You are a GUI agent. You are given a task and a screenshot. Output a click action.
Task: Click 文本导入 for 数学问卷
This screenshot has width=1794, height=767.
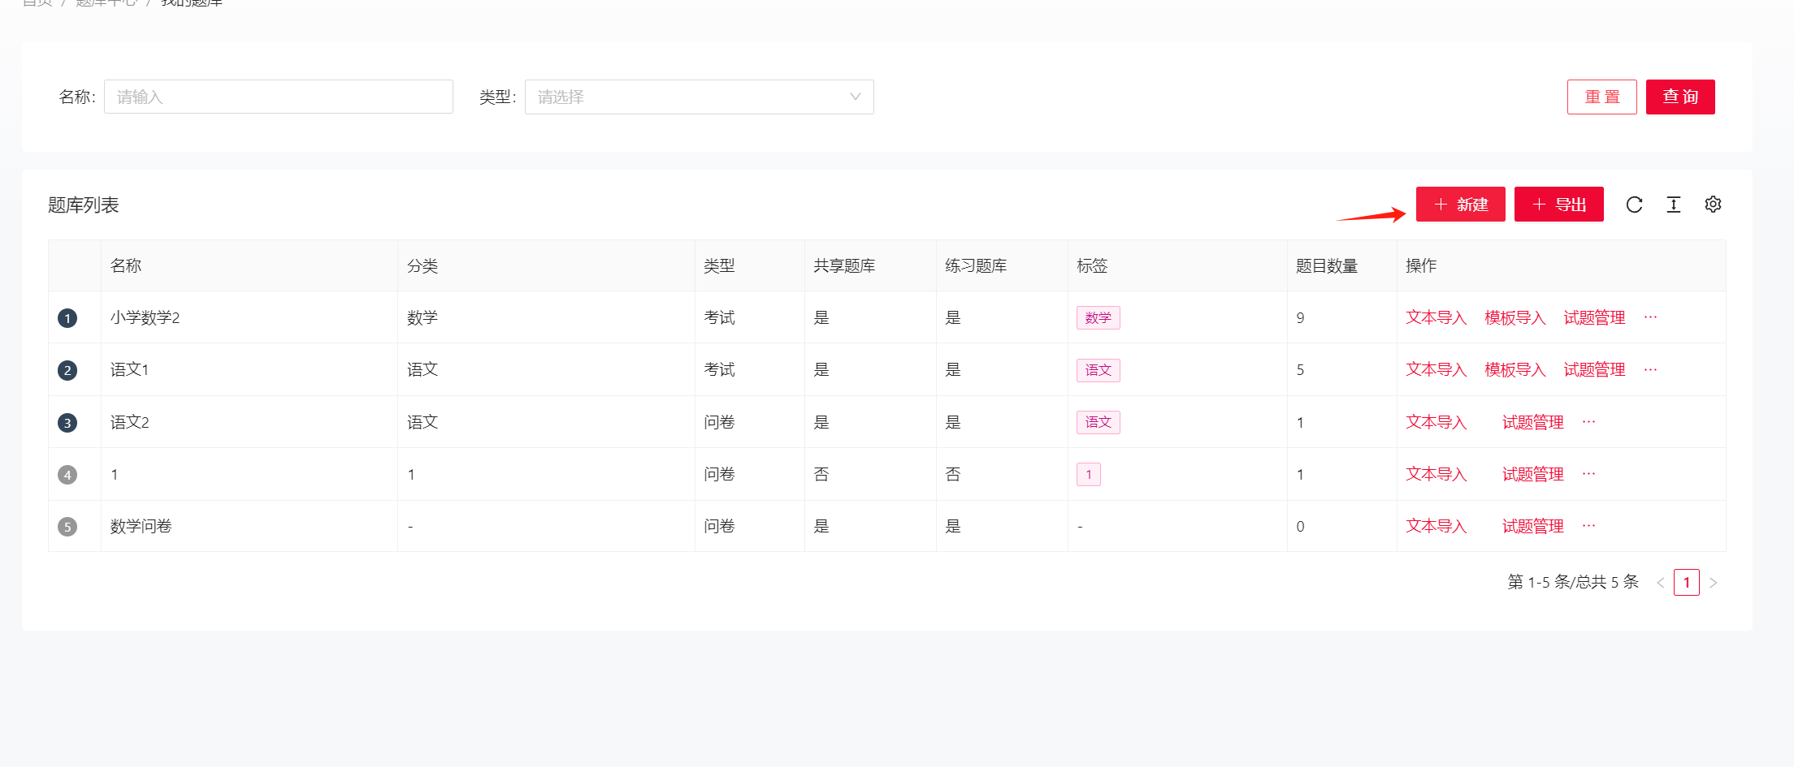click(x=1436, y=526)
